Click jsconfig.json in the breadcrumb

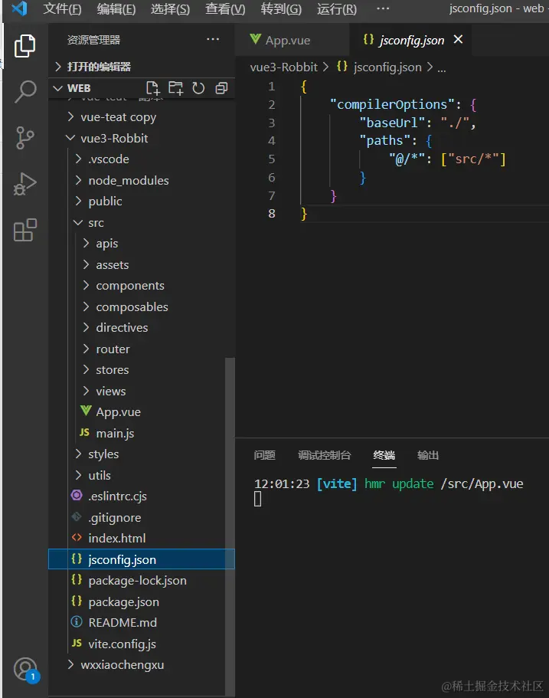click(x=387, y=67)
